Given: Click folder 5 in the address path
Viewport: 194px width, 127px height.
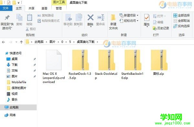Looking at the screenshot, I should (x=70, y=42).
